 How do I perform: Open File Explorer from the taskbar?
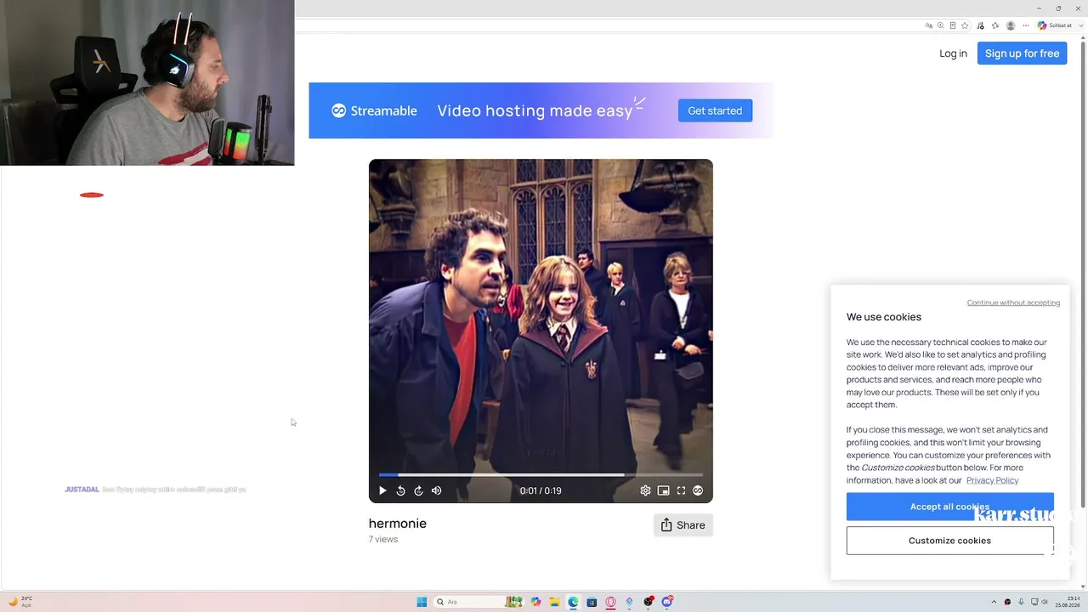pos(554,602)
